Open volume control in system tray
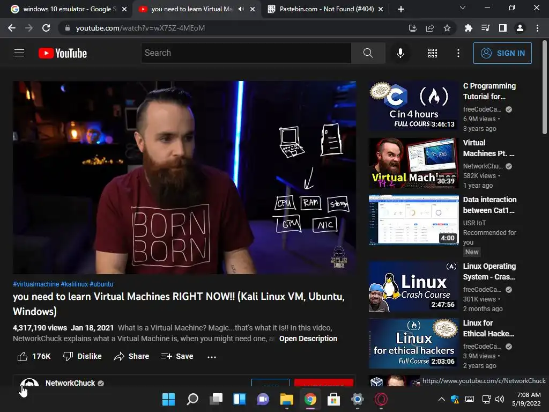 [x=500, y=399]
